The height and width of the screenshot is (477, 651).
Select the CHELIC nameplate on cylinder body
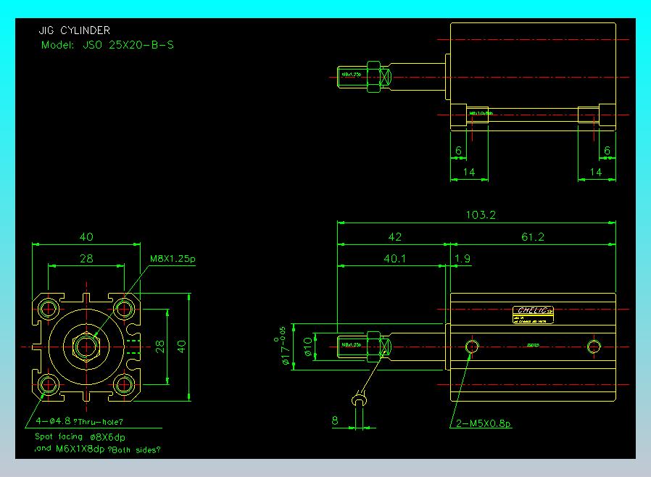533,315
